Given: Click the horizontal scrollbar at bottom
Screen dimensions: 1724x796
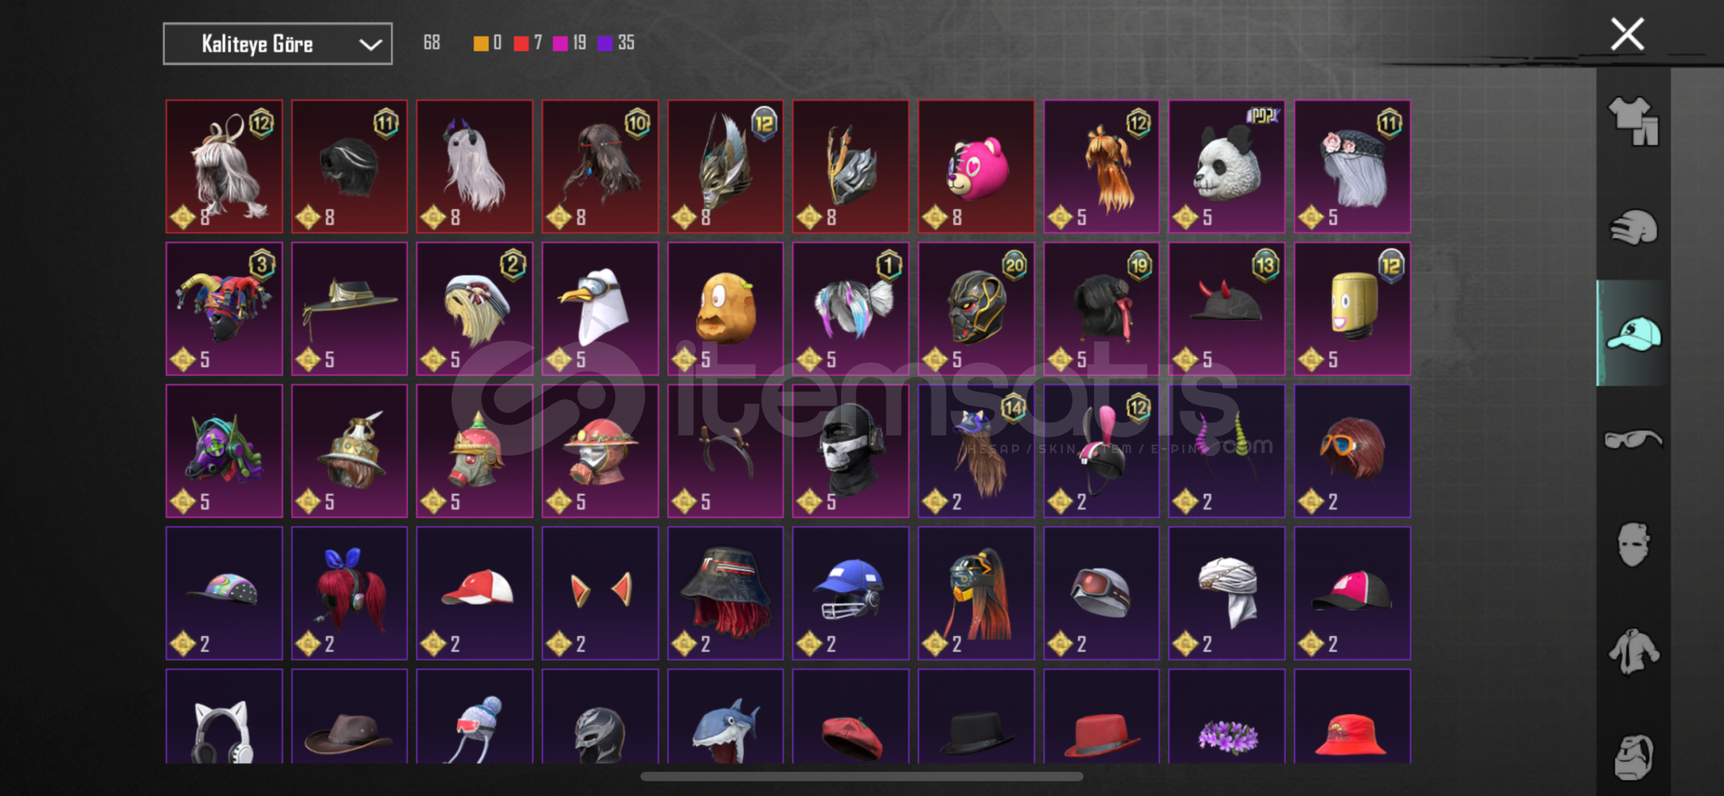Looking at the screenshot, I should [862, 776].
